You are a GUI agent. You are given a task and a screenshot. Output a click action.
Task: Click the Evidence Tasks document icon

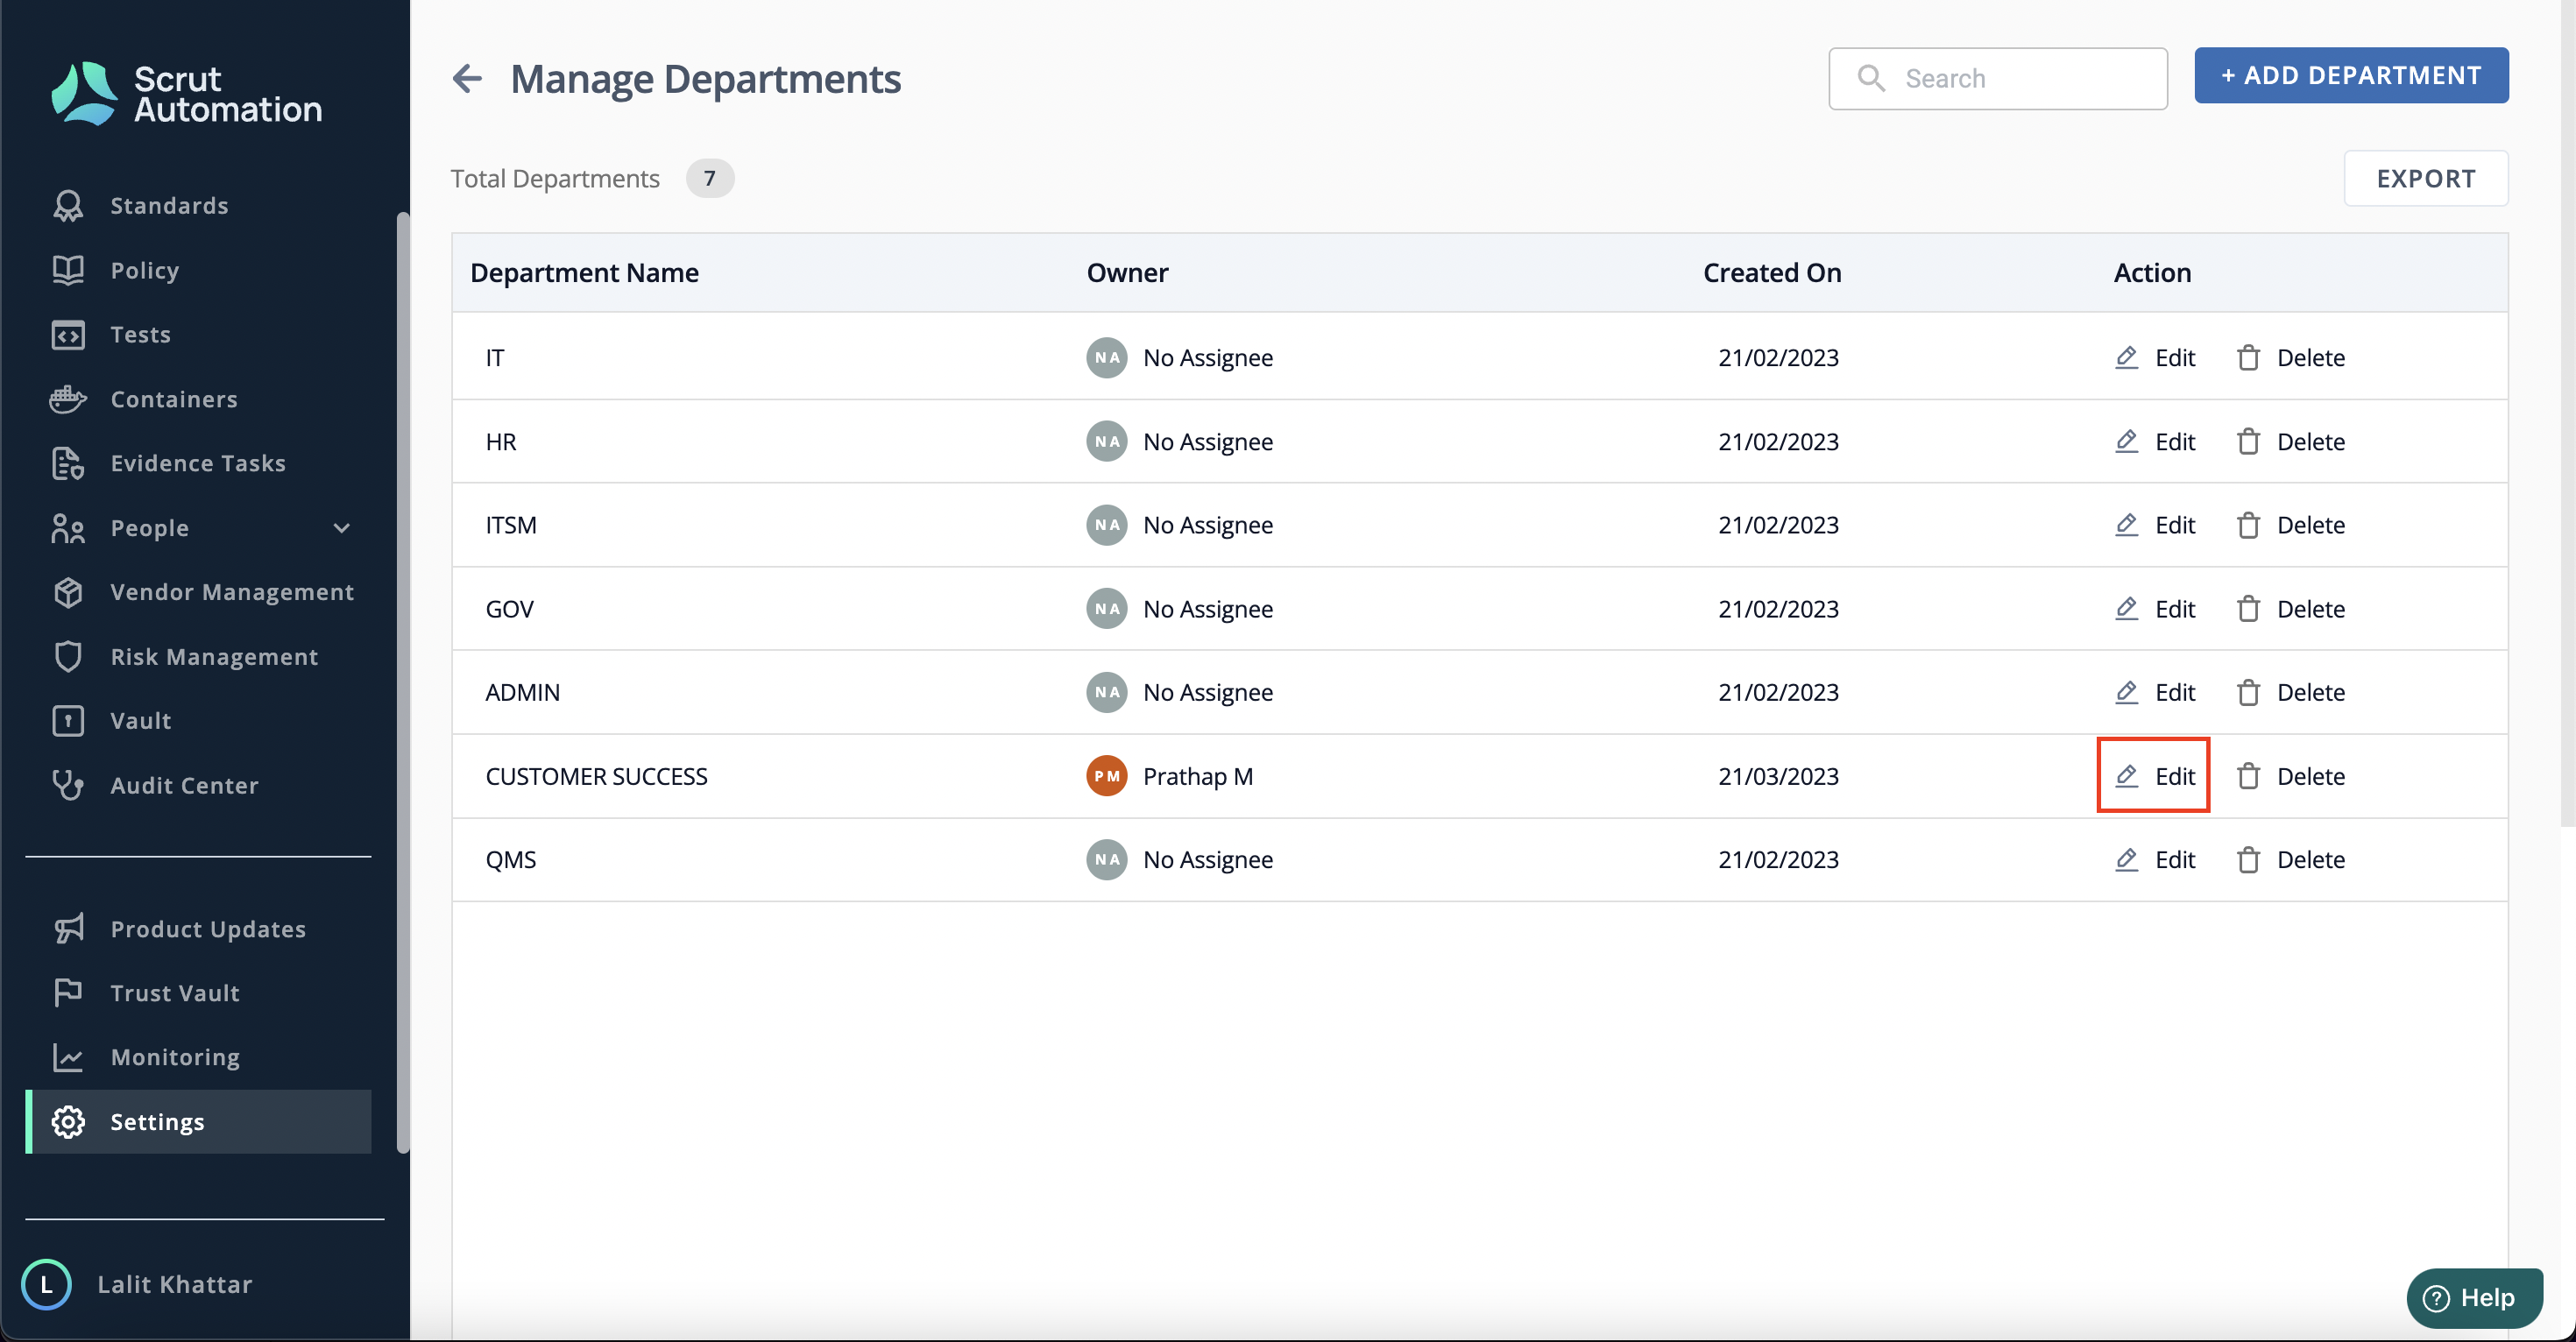pos(68,463)
